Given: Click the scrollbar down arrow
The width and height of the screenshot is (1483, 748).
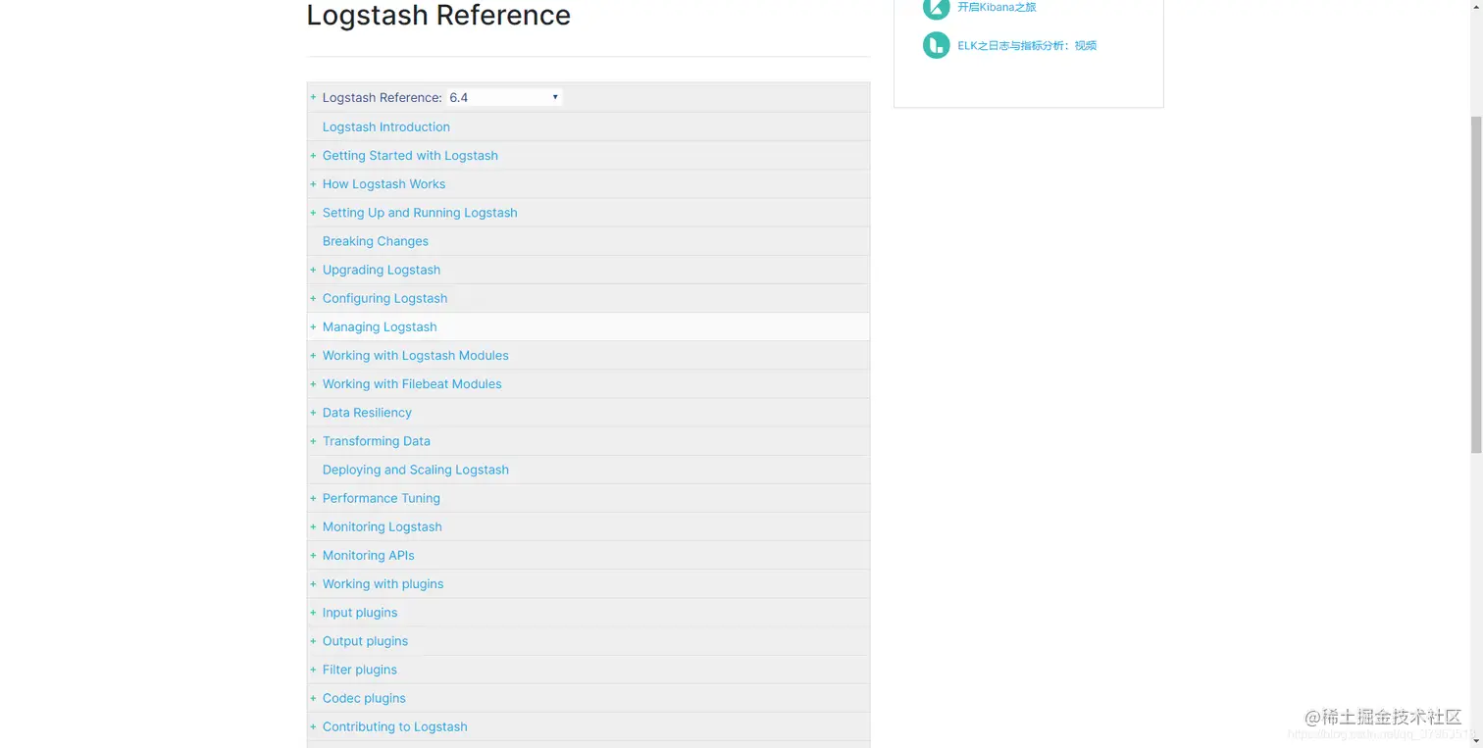Looking at the screenshot, I should [x=1476, y=740].
